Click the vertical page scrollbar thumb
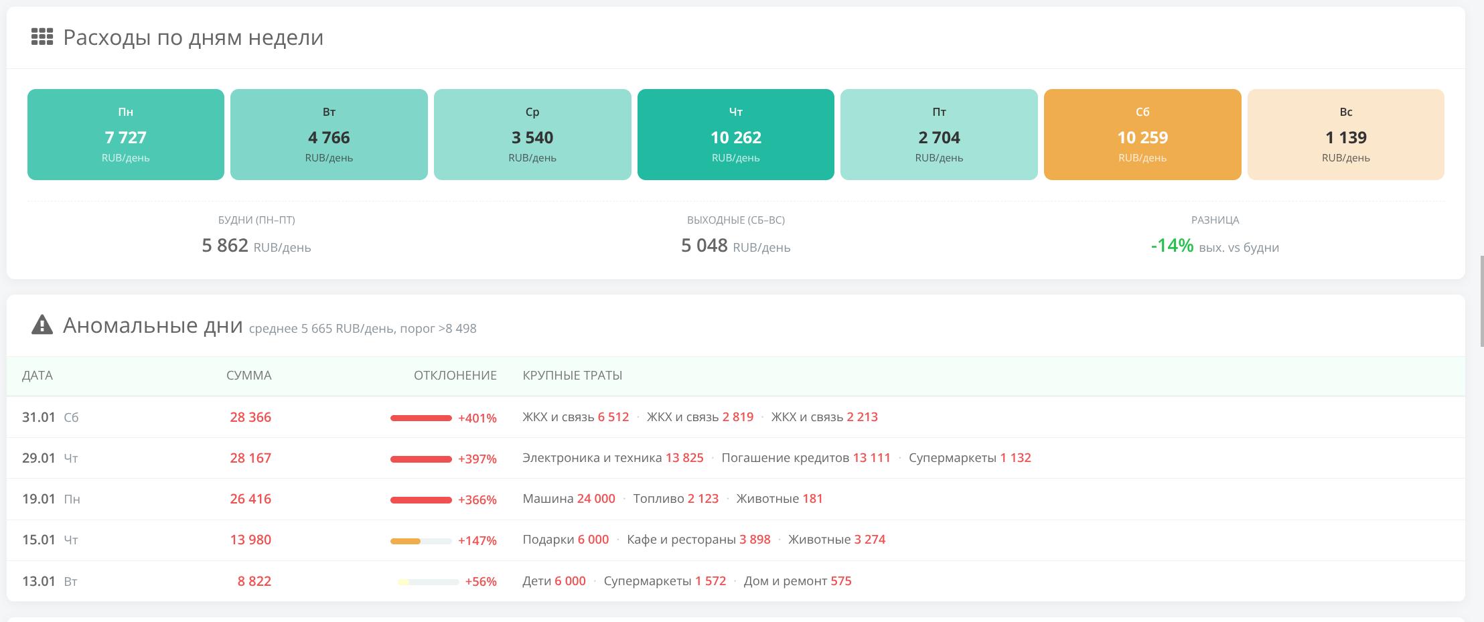 1481,301
